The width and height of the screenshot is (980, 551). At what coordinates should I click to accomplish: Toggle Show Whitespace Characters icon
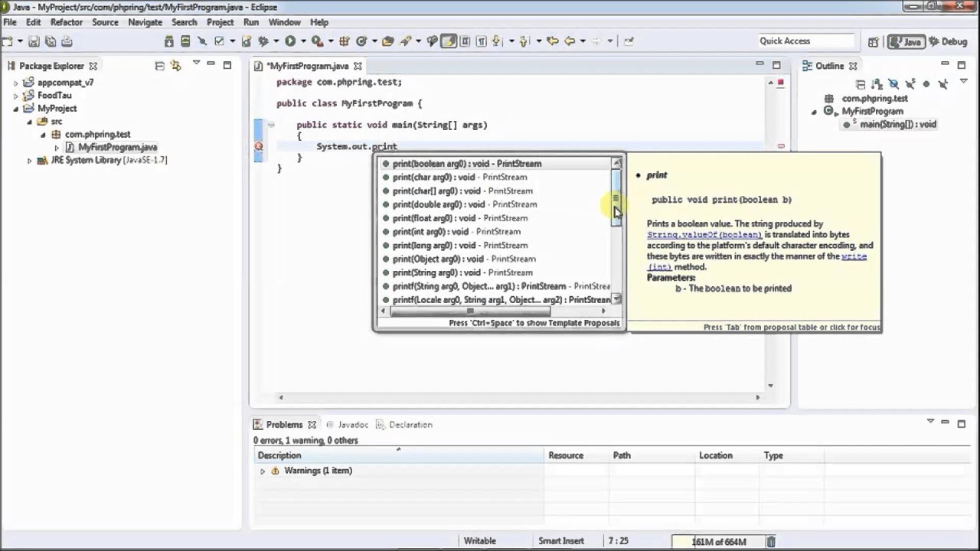(482, 41)
